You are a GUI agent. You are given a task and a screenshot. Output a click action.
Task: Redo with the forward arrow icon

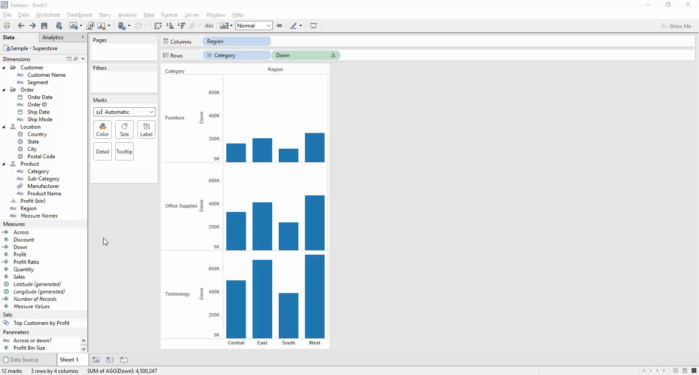coord(32,26)
